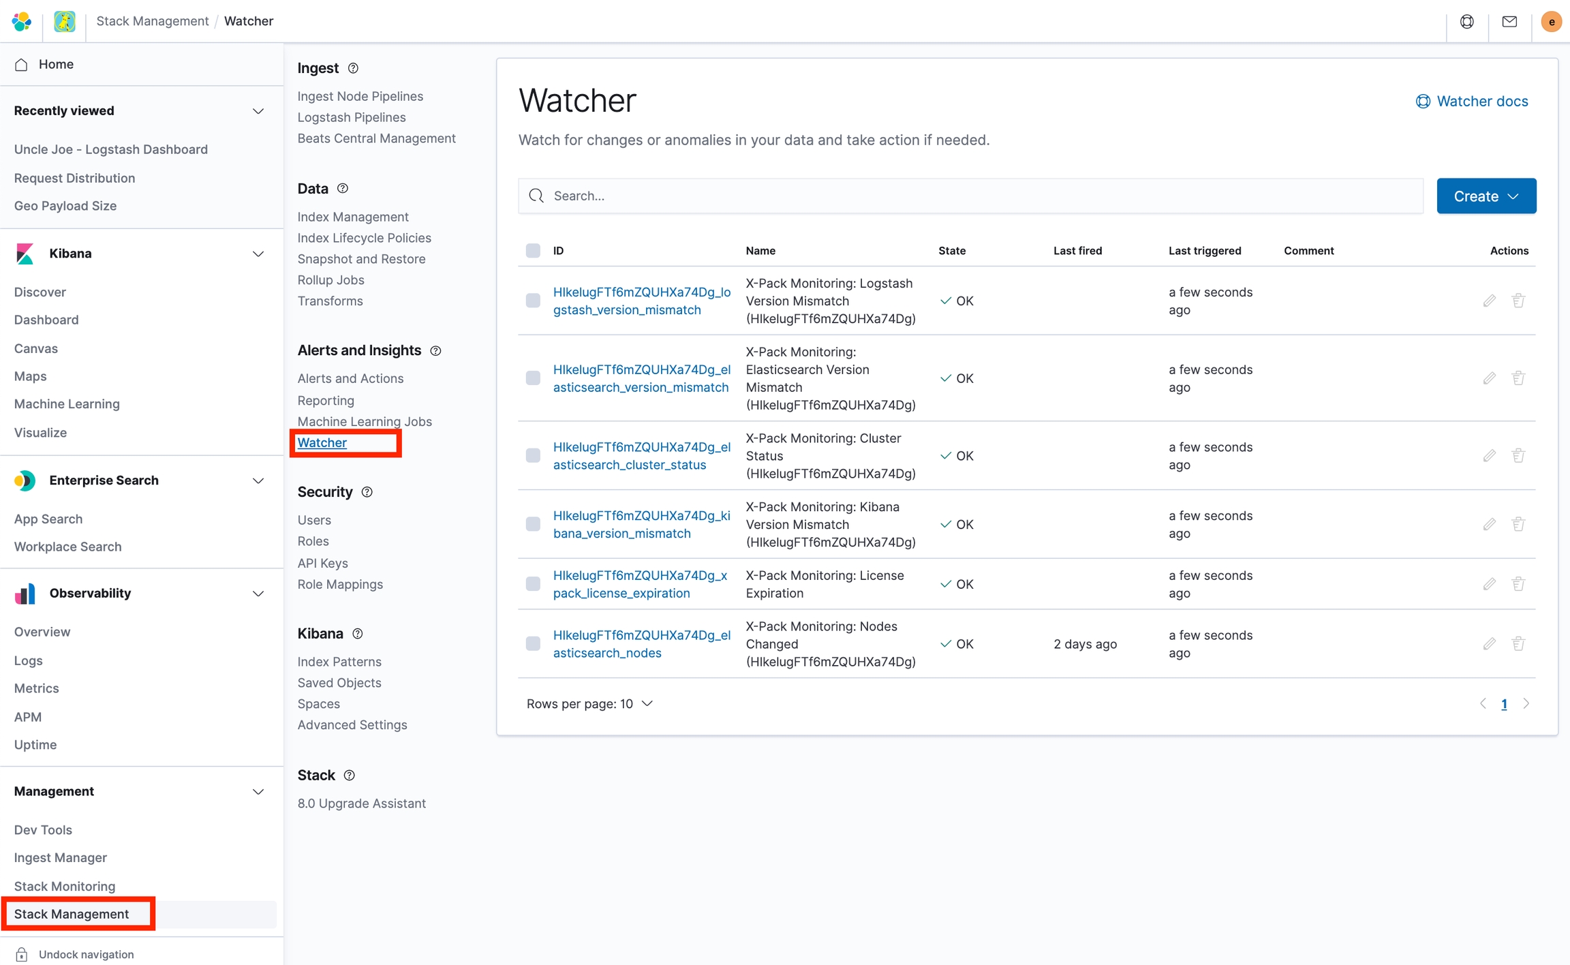1570x965 pixels.
Task: Edit the elasticsearch_cluster_status watch
Action: tap(1490, 456)
